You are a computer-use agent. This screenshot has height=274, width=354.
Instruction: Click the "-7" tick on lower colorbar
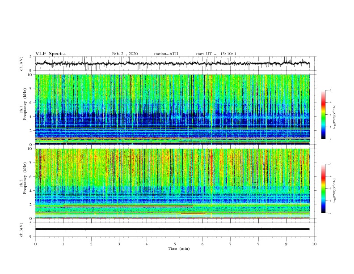330,213
